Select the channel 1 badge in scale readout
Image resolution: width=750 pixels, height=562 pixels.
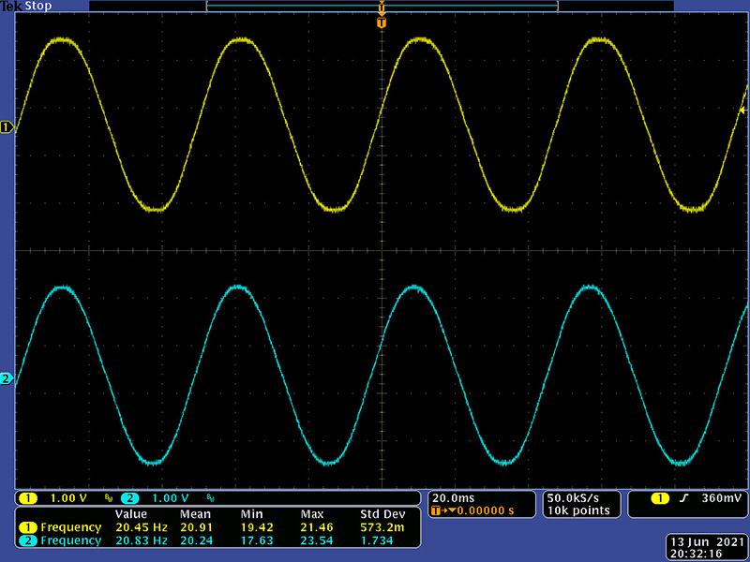click(x=28, y=497)
